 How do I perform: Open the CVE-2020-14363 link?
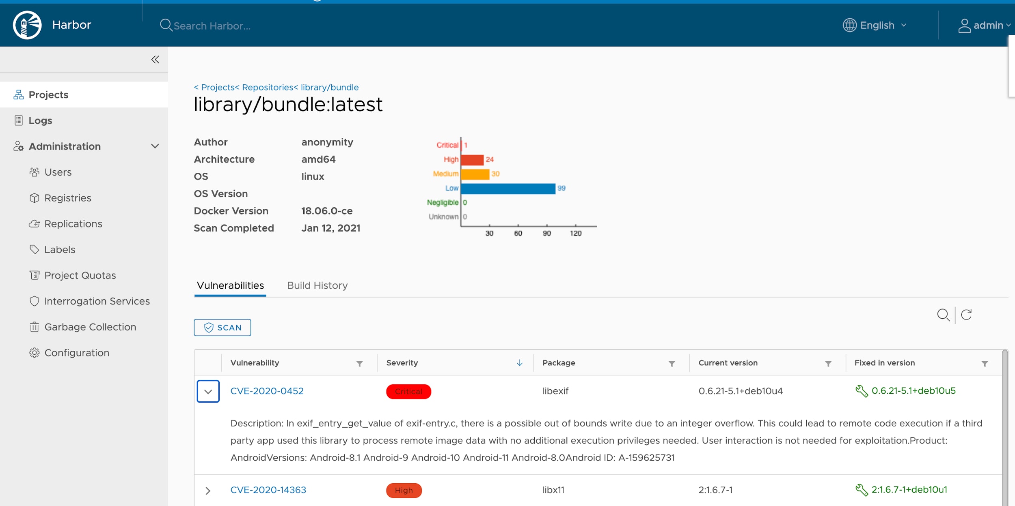tap(268, 490)
